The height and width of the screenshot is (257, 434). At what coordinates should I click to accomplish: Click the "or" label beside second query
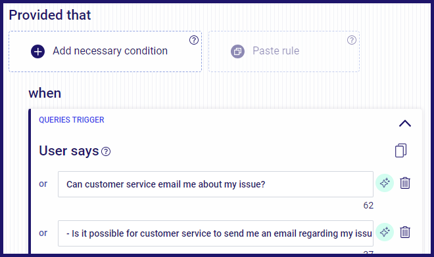point(43,233)
